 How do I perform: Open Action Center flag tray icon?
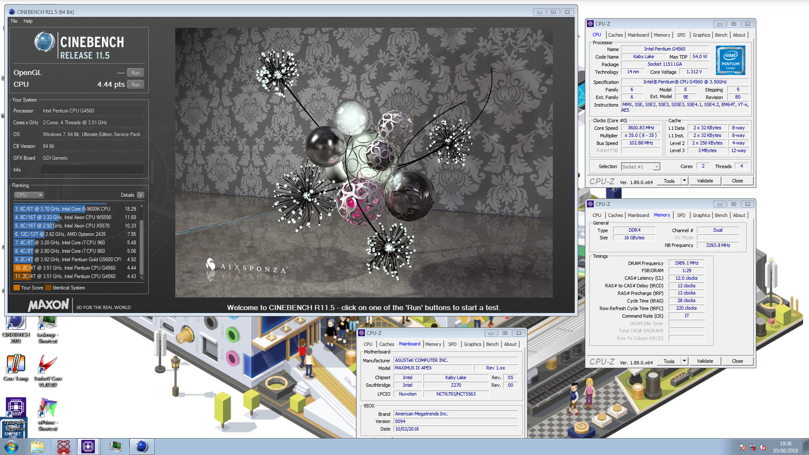742,447
